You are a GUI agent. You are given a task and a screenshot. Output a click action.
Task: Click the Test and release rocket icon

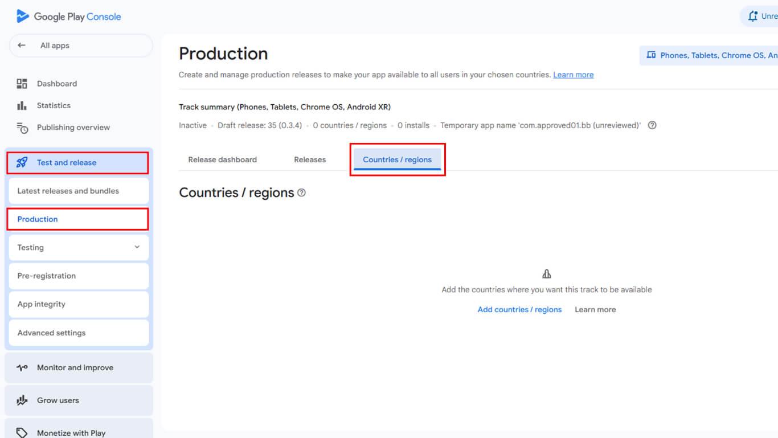(22, 163)
